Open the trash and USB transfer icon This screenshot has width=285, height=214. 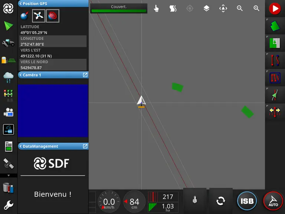pos(9,188)
